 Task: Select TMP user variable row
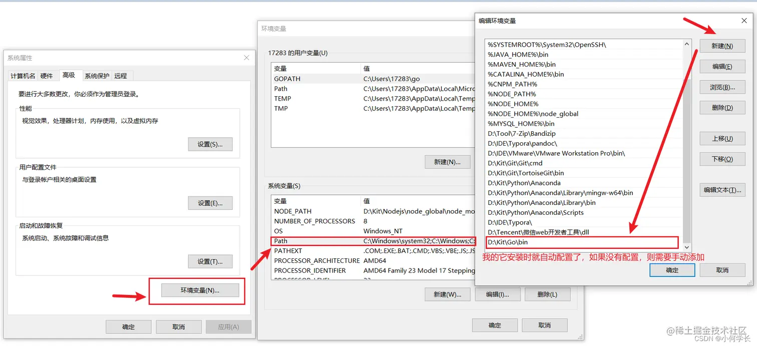373,108
